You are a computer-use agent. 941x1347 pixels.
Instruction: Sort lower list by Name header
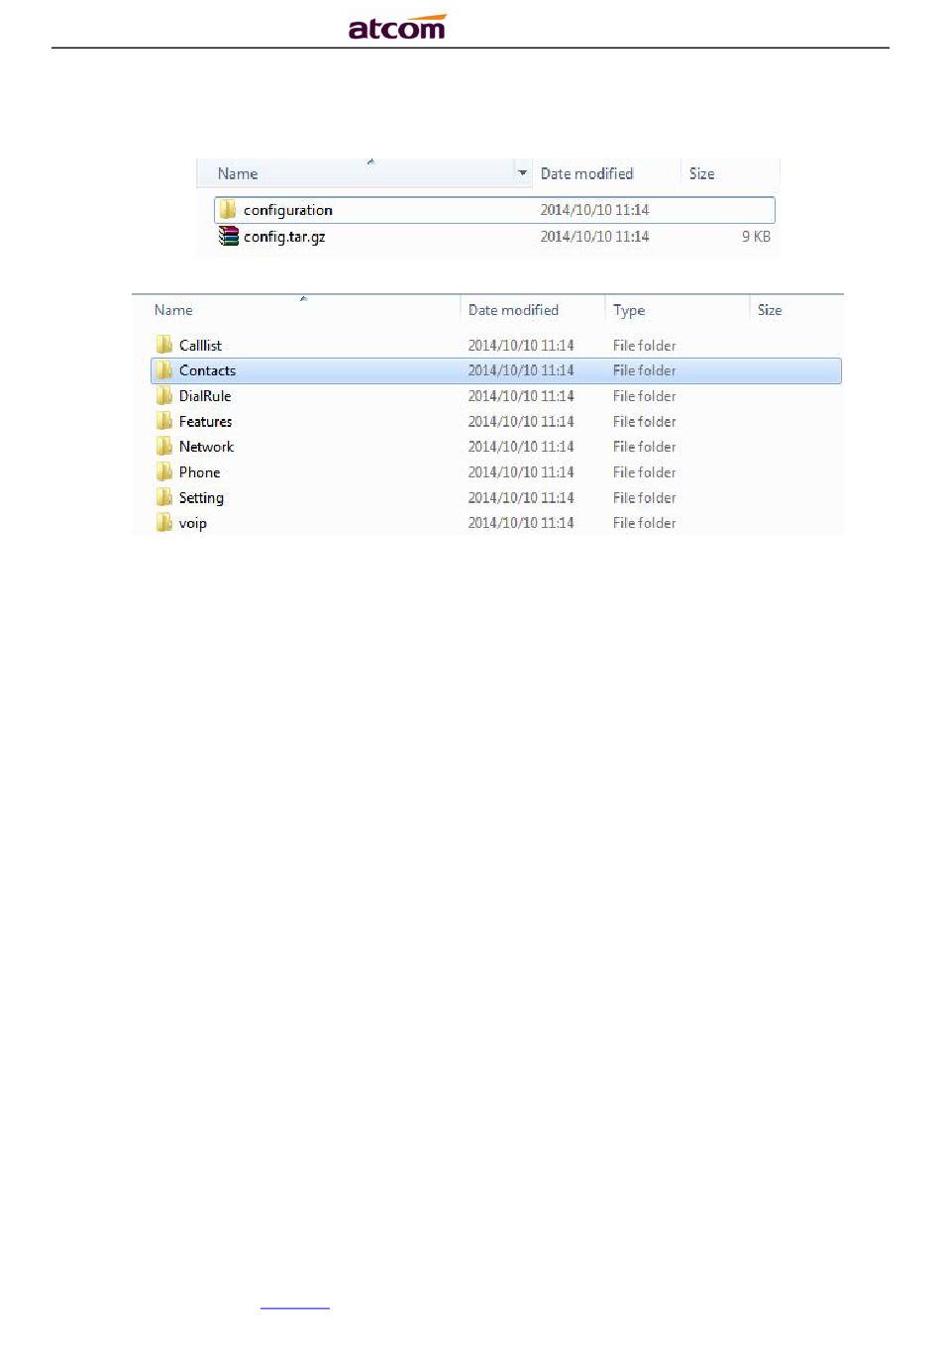pyautogui.click(x=173, y=310)
